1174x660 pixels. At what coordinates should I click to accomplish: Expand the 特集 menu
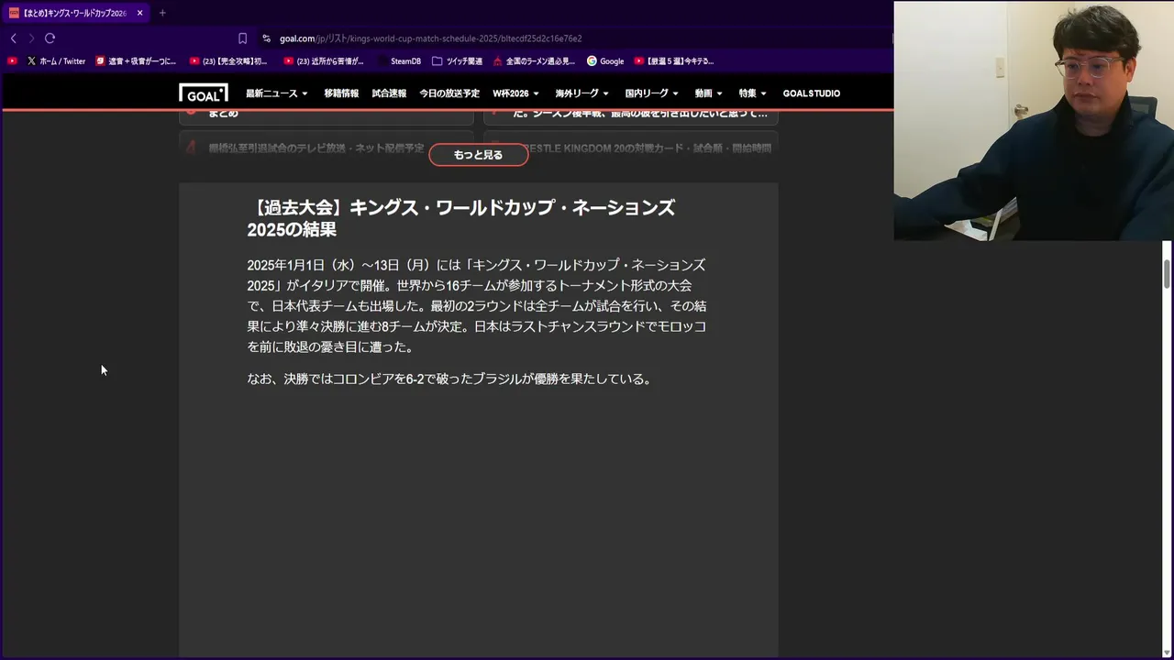pos(753,93)
